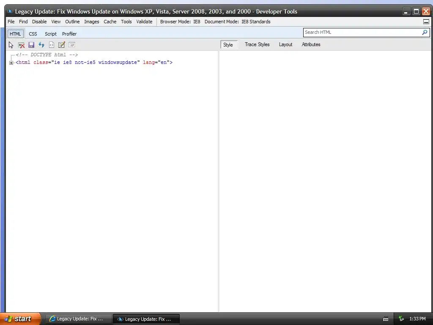
Task: Click the network/safely remove tray icon
Action: pyautogui.click(x=401, y=319)
